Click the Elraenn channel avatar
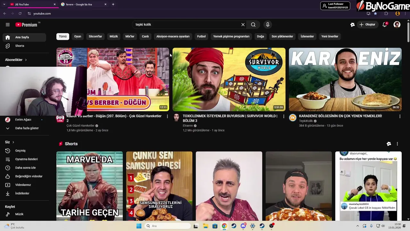The width and height of the screenshot is (410, 231). (x=176, y=117)
